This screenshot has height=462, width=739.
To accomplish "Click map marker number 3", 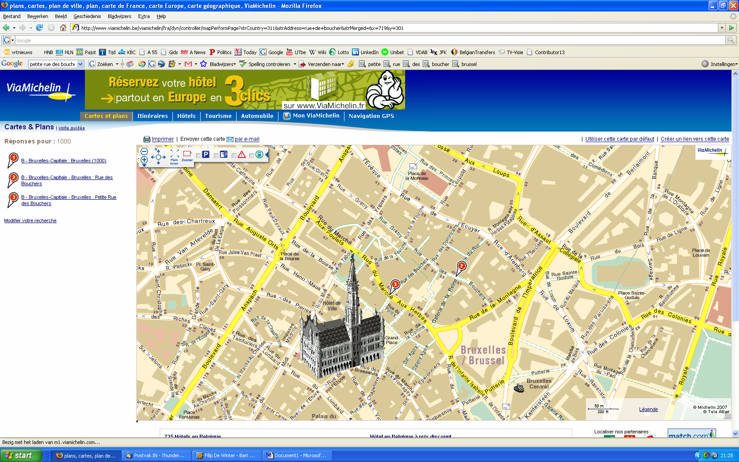I will [x=395, y=285].
